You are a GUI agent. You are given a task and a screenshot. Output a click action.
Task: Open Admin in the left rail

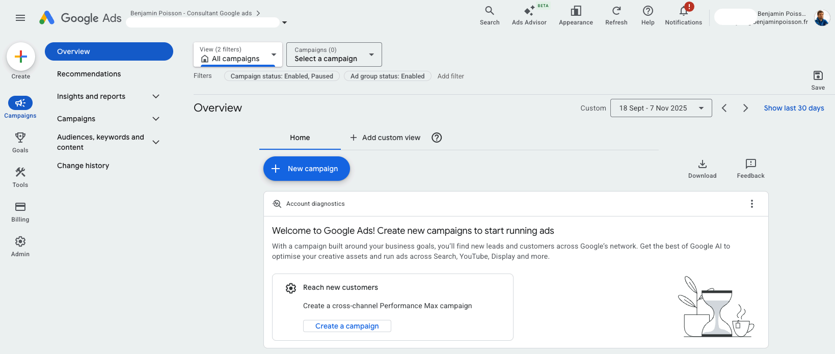(20, 247)
